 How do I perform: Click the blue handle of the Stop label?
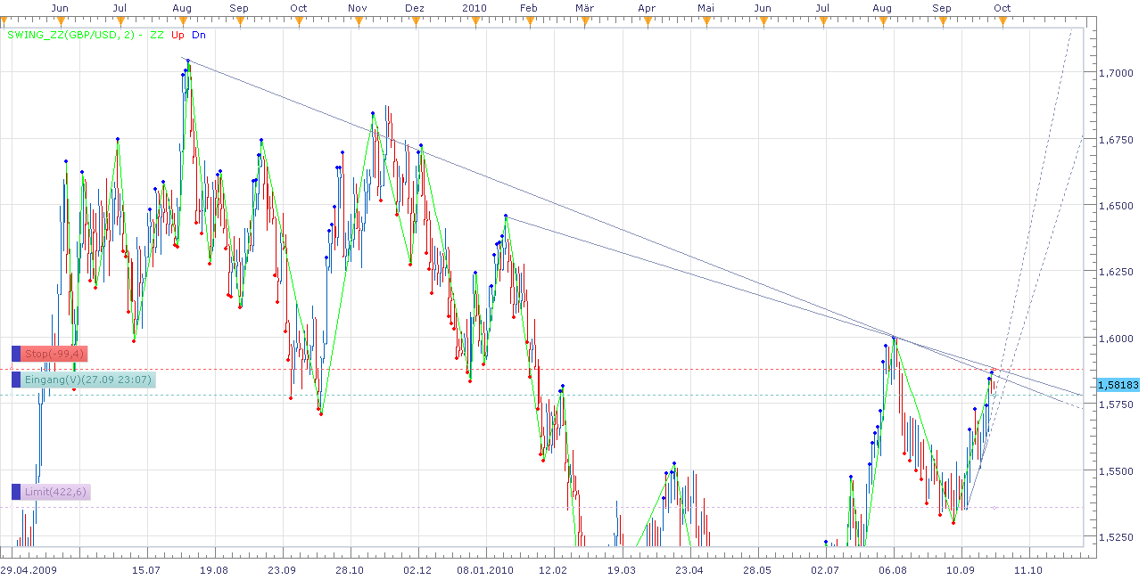tap(16, 354)
